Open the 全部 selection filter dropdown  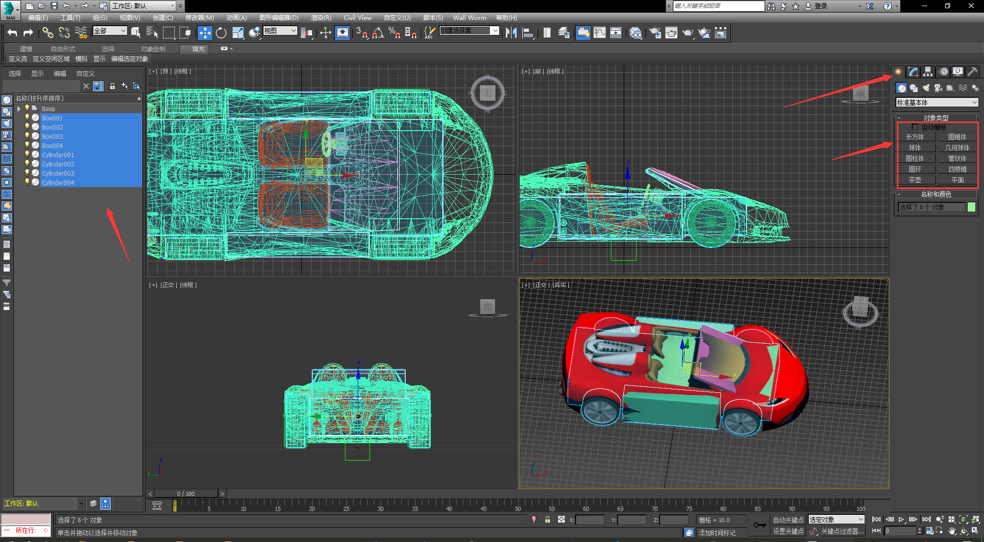pyautogui.click(x=110, y=31)
